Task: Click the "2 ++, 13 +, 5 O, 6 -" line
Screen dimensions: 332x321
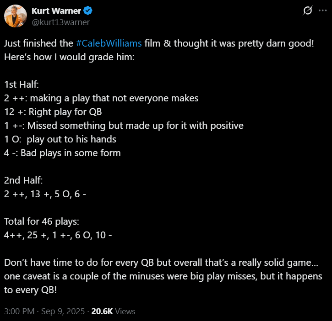Action: (45, 194)
